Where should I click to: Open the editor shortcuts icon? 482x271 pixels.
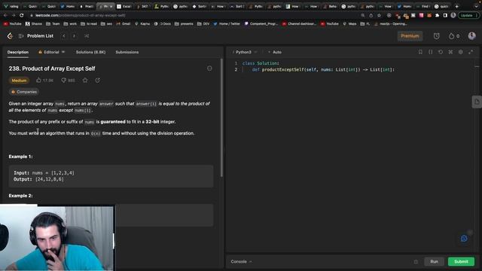[x=450, y=52]
